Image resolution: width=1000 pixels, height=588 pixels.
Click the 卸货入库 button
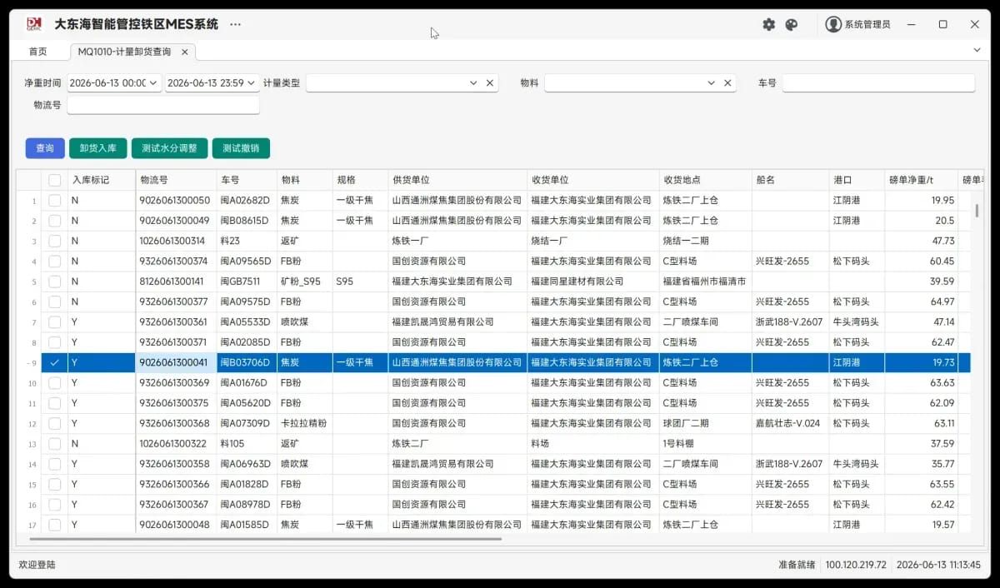click(97, 148)
